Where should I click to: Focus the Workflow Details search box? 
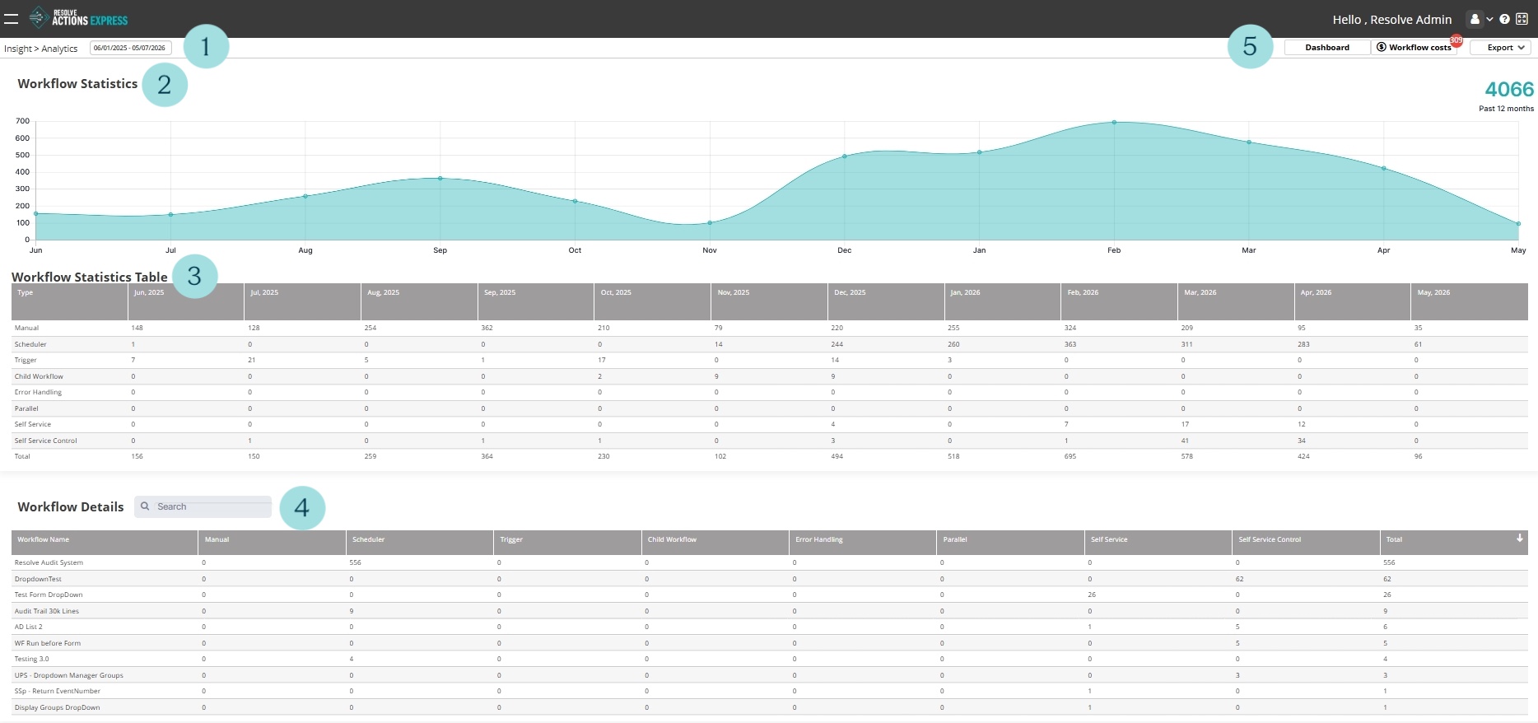pos(203,506)
